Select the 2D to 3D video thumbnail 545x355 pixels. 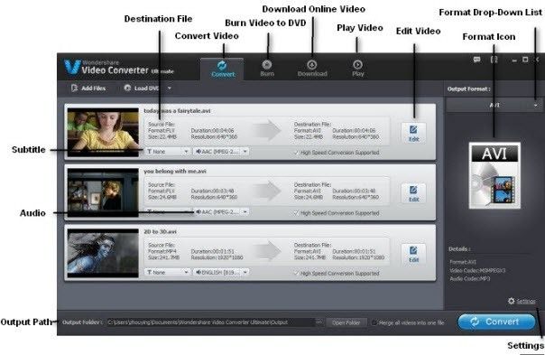(x=103, y=253)
